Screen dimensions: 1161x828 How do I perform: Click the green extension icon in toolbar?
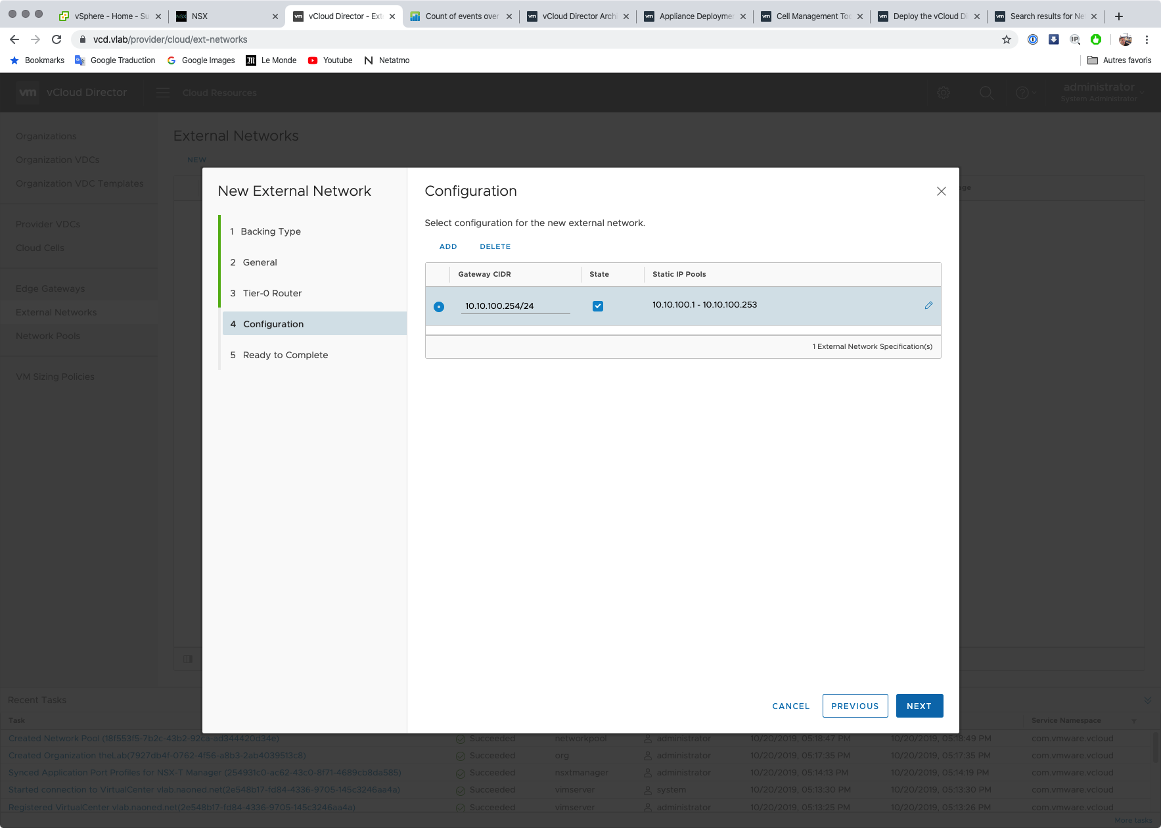(1095, 39)
